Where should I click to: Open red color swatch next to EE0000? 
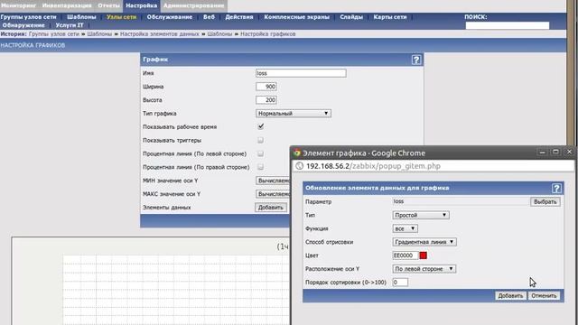pos(424,255)
